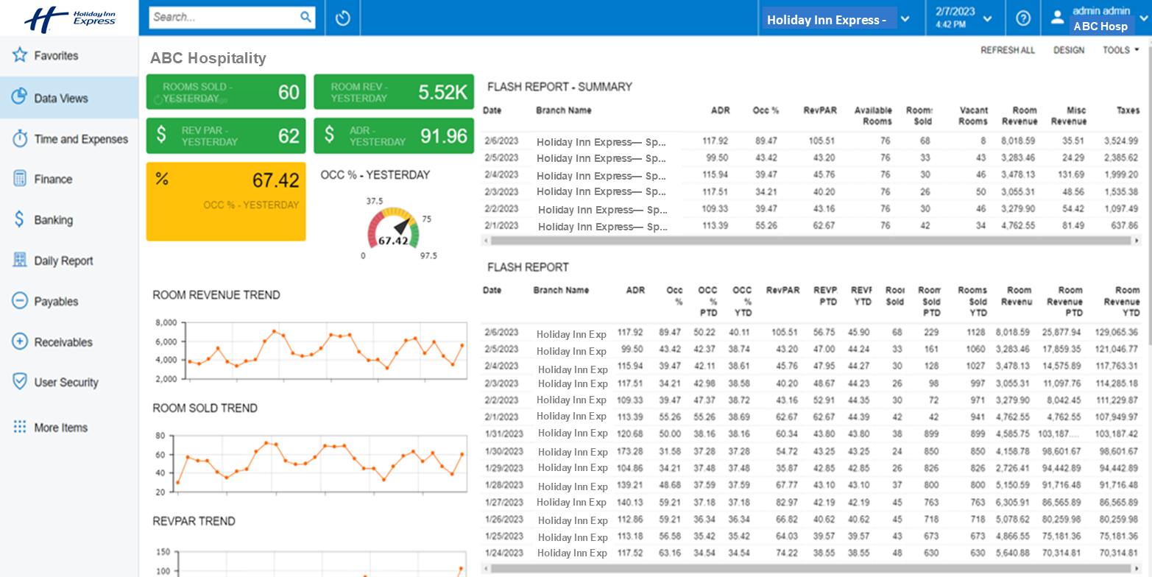Expand the admin admin user menu

click(x=1143, y=19)
